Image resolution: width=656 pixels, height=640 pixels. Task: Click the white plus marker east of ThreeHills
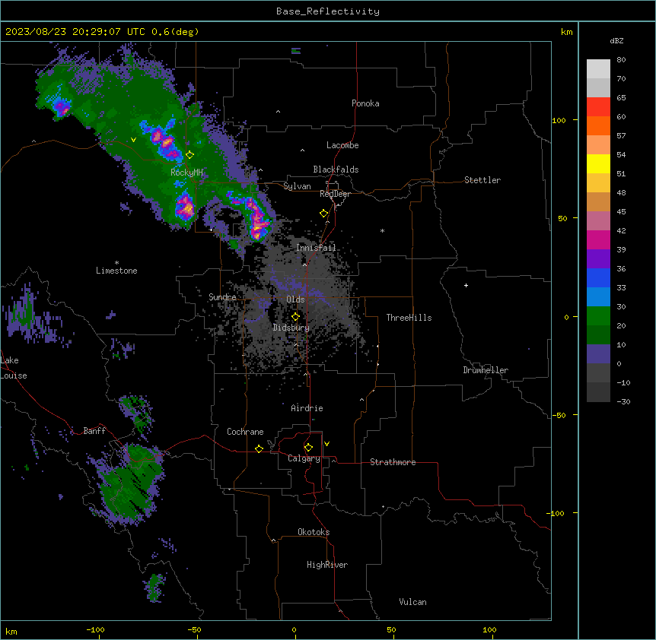[x=466, y=285]
